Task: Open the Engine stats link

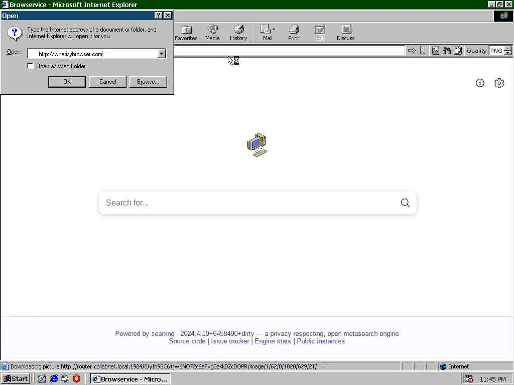Action: pyautogui.click(x=273, y=341)
